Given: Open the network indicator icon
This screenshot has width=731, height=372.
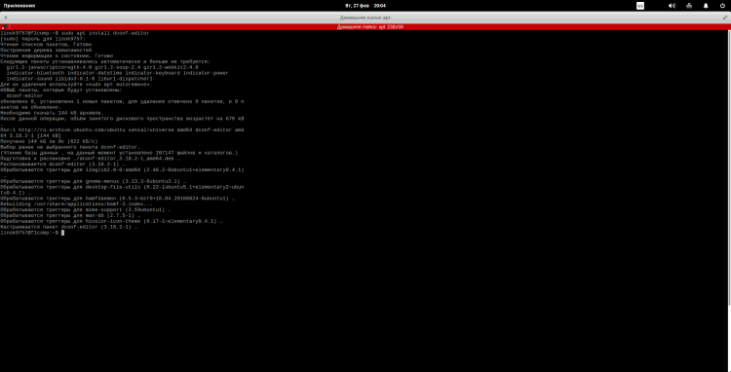Looking at the screenshot, I should coord(689,6).
